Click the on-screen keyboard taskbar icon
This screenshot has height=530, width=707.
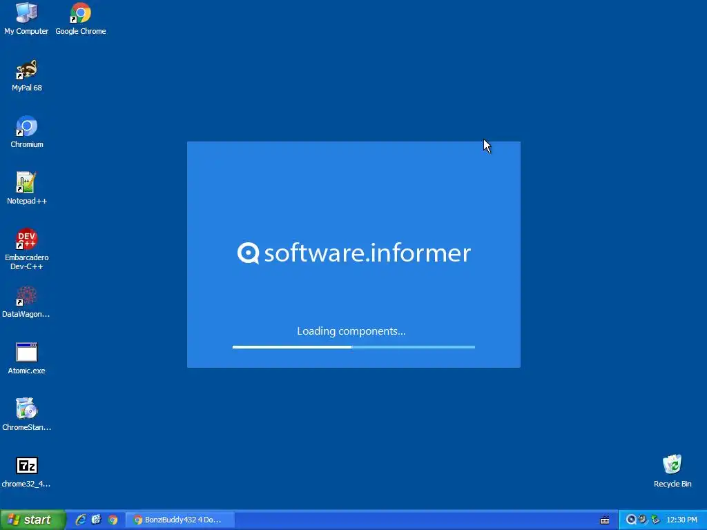click(605, 520)
